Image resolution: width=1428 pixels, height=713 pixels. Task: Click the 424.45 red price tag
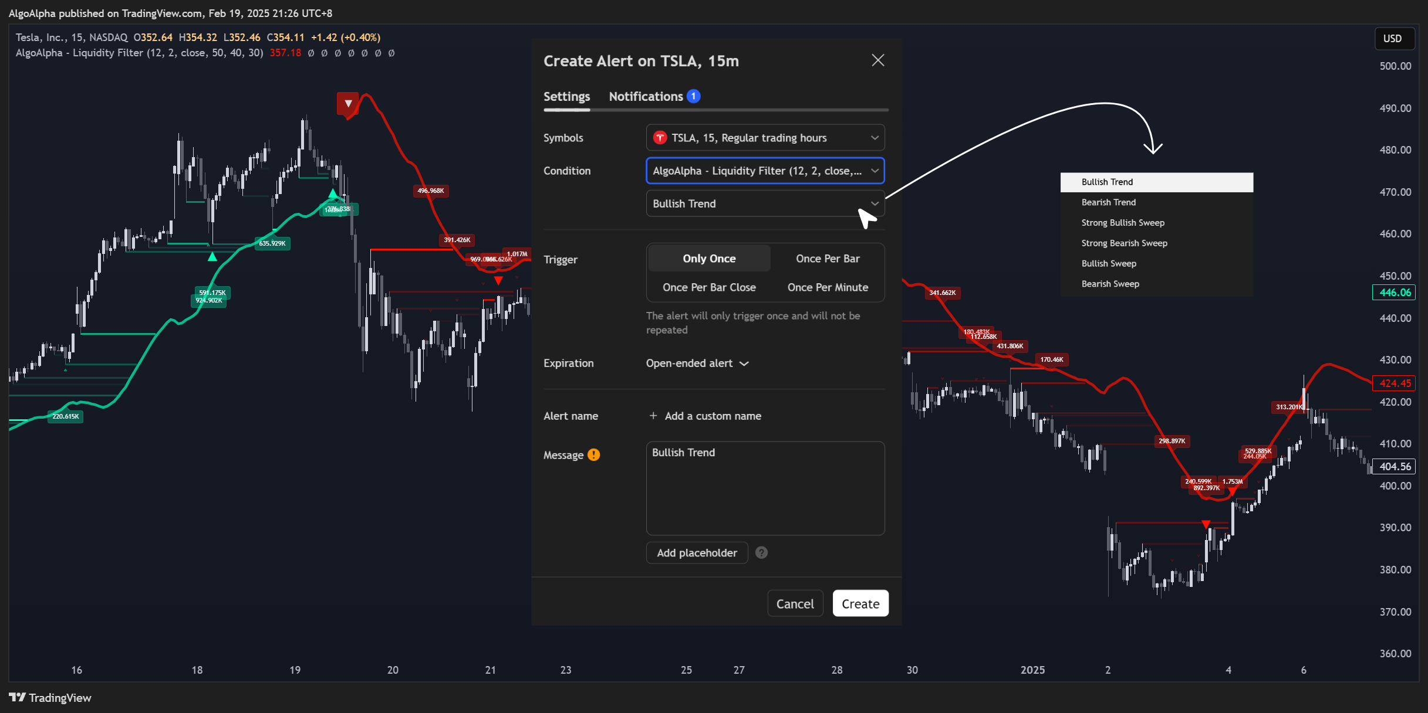[x=1394, y=383]
